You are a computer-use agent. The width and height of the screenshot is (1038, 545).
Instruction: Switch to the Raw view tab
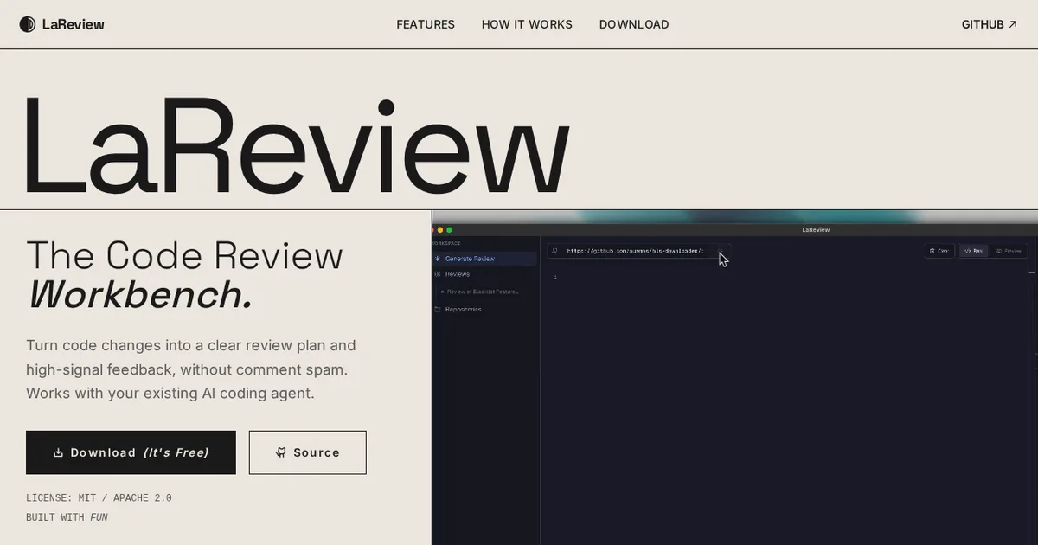973,251
